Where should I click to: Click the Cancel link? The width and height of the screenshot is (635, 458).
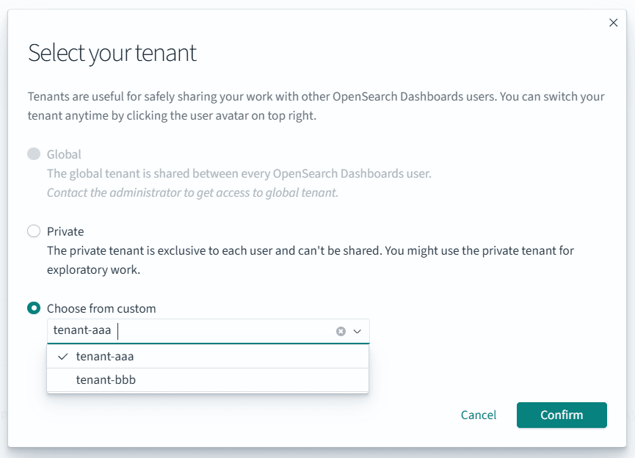pos(479,415)
